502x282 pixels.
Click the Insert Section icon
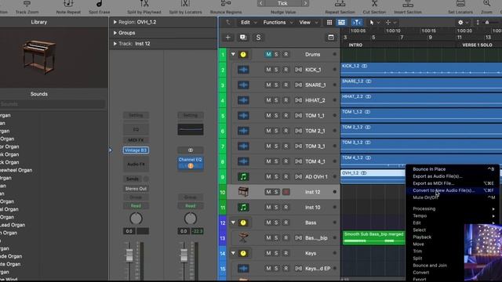point(408,4)
